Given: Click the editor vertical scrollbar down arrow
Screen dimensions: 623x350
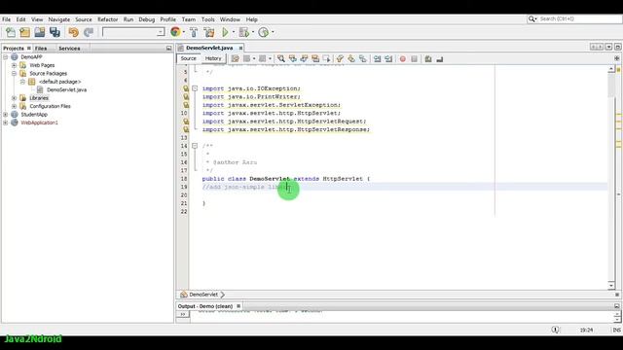Looking at the screenshot, I should pyautogui.click(x=611, y=285).
